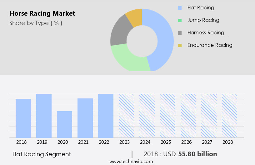Click the 2021 bar in the chart
This screenshot has height=165, width=255.
85,118
